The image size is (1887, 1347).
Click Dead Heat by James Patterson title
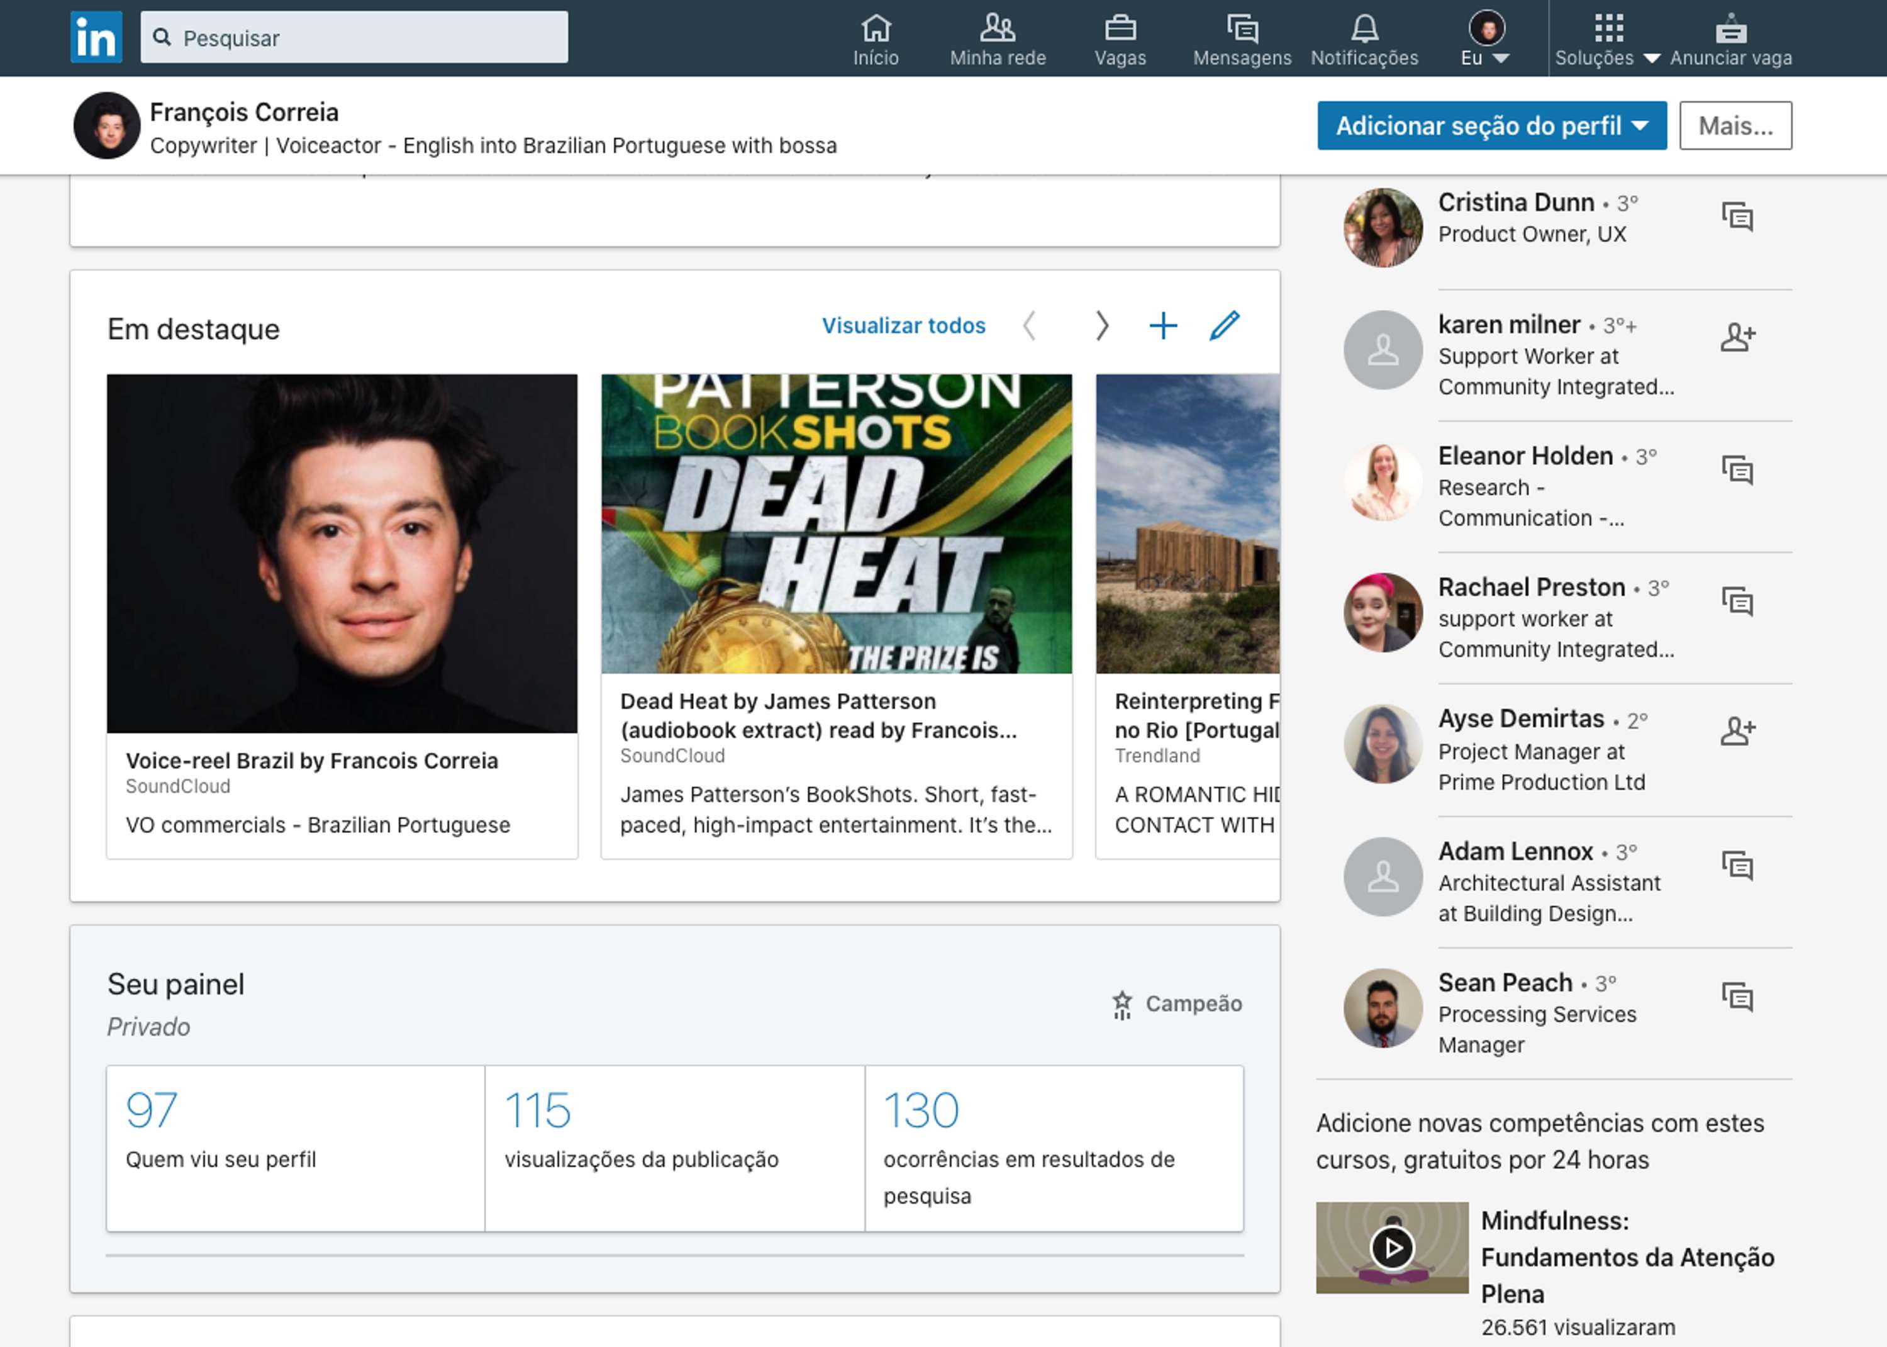click(818, 715)
